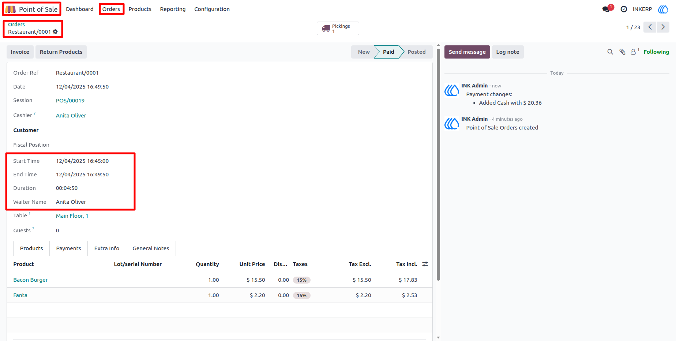Image resolution: width=676 pixels, height=341 pixels.
Task: Select the Products tab in the form
Action: [31, 248]
